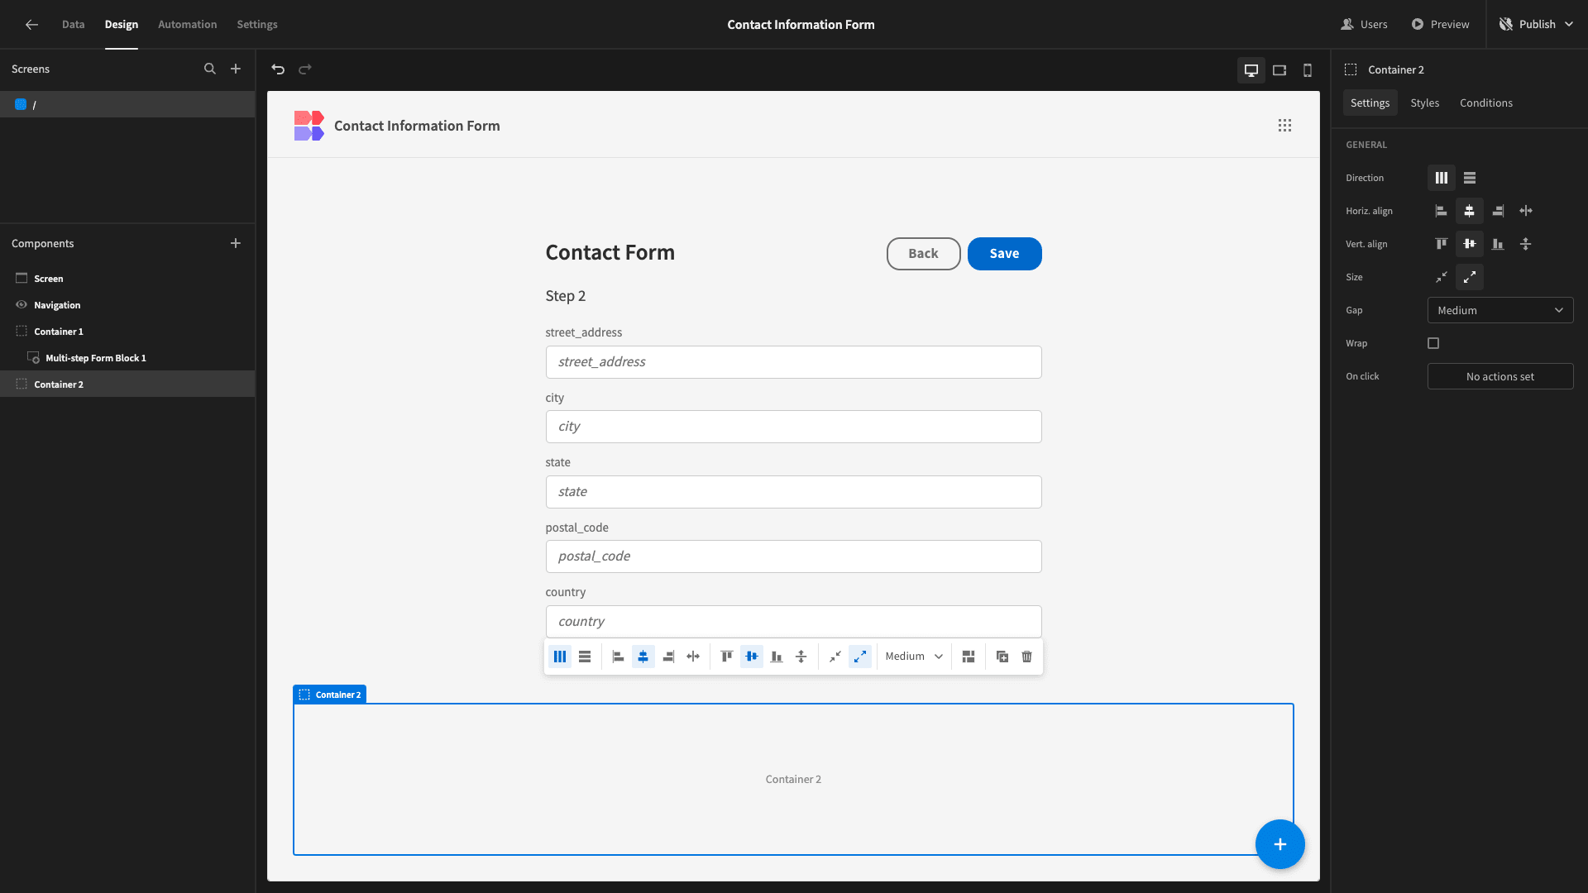Switch to the Styles tab
The height and width of the screenshot is (893, 1588).
click(1425, 103)
